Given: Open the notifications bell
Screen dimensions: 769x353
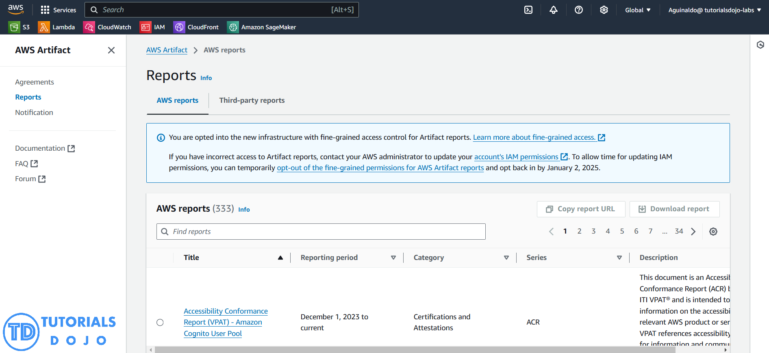Looking at the screenshot, I should (x=553, y=10).
